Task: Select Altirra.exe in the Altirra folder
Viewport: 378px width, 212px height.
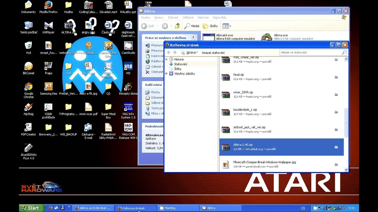Action: coord(288,37)
